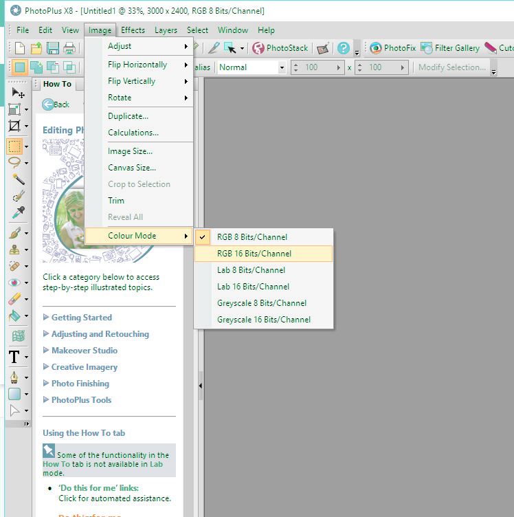Click Duplicate... in Image menu
Viewport: 514px width, 517px height.
tap(139, 116)
